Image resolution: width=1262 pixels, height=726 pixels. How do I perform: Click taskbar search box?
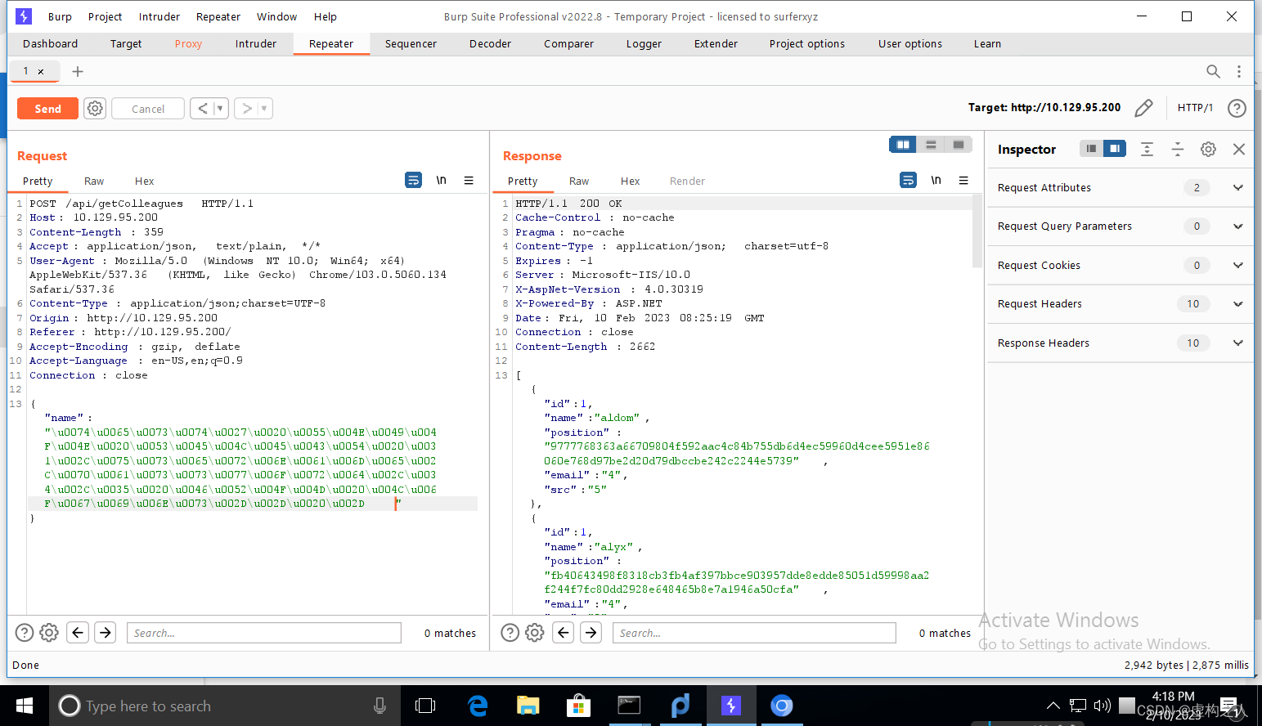click(x=225, y=706)
